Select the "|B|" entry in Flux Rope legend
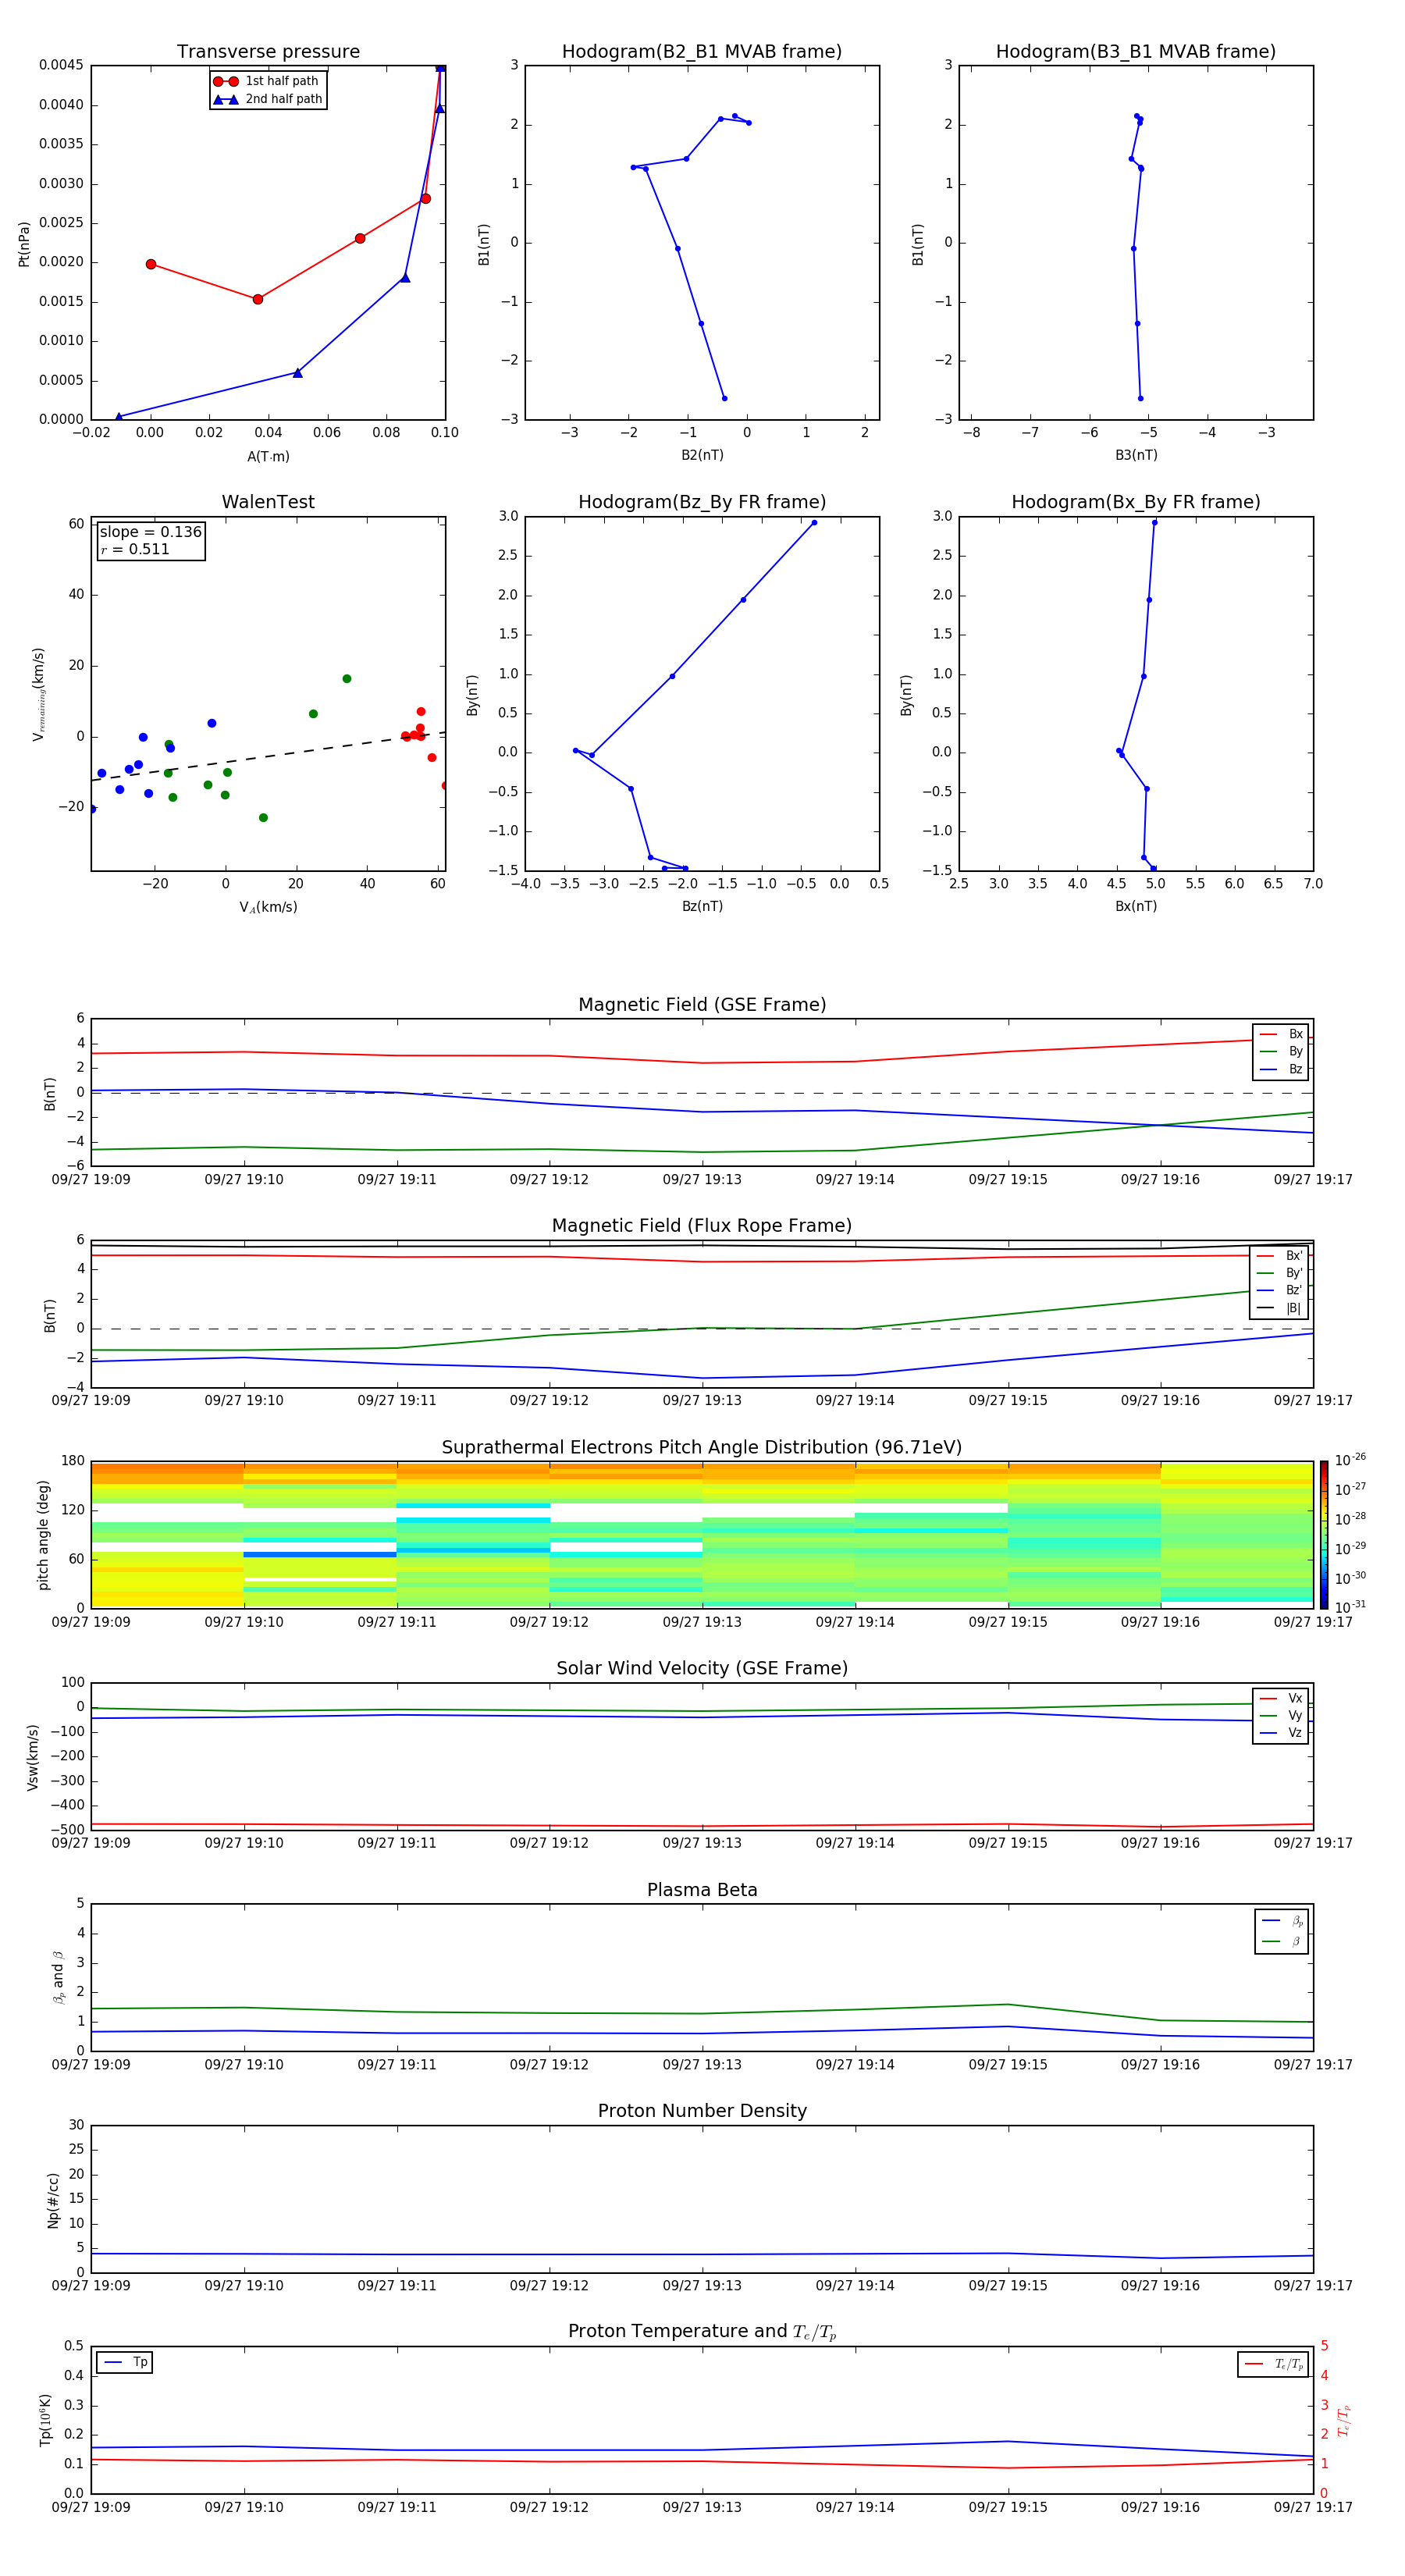Screen dimensions: 1405x2576 click(x=1280, y=1308)
